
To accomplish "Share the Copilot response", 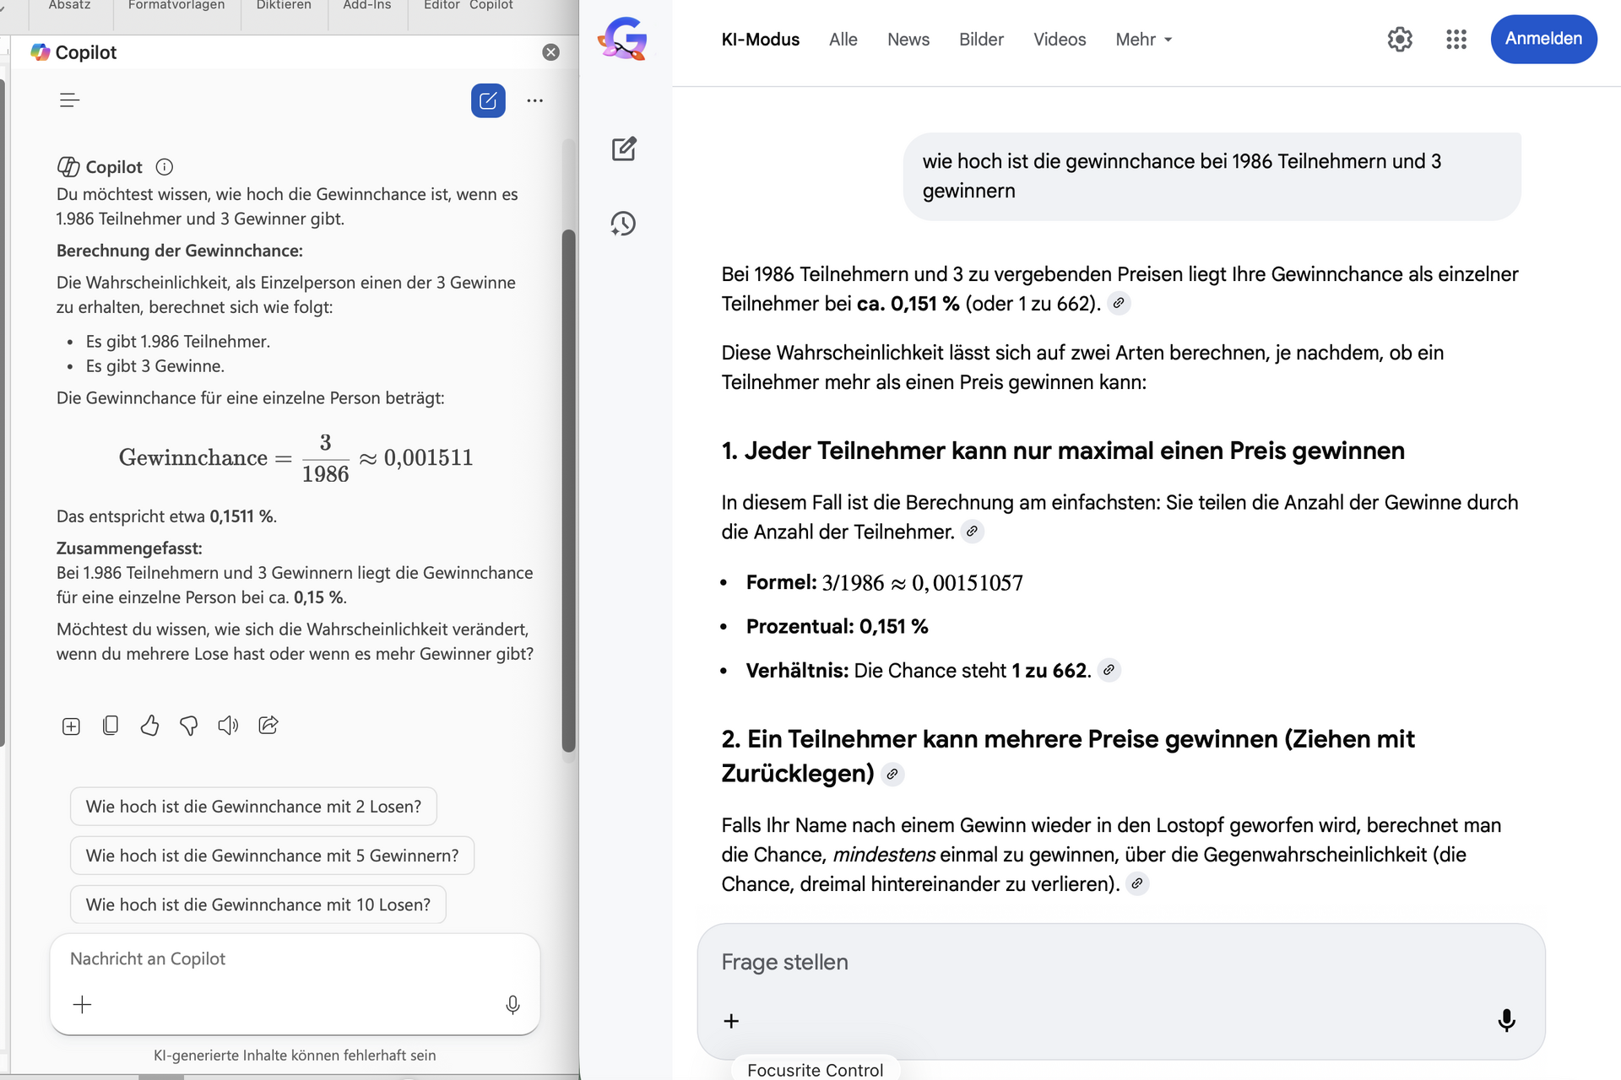I will [x=268, y=726].
